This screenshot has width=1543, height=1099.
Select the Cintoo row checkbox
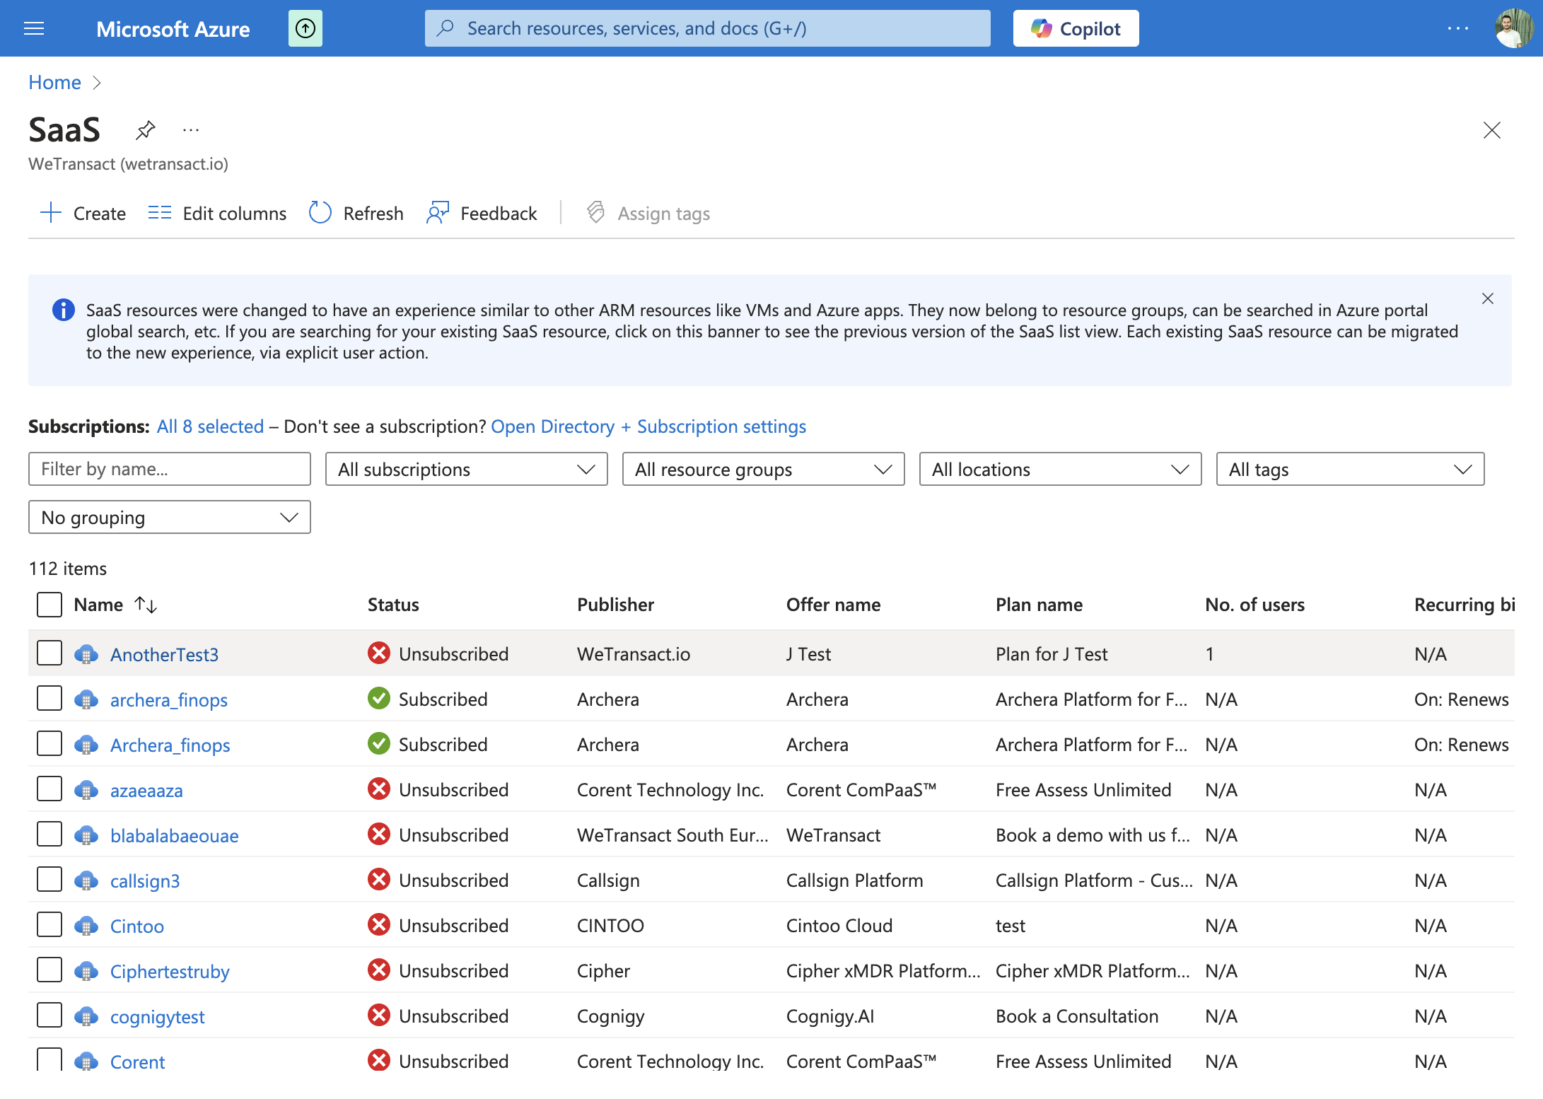(50, 924)
